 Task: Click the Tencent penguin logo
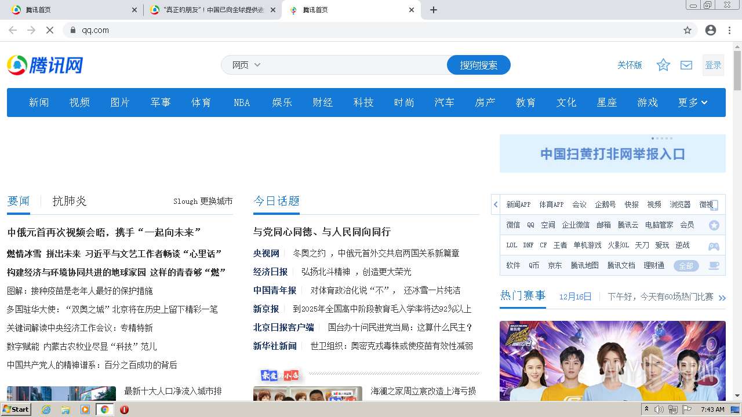pos(45,65)
